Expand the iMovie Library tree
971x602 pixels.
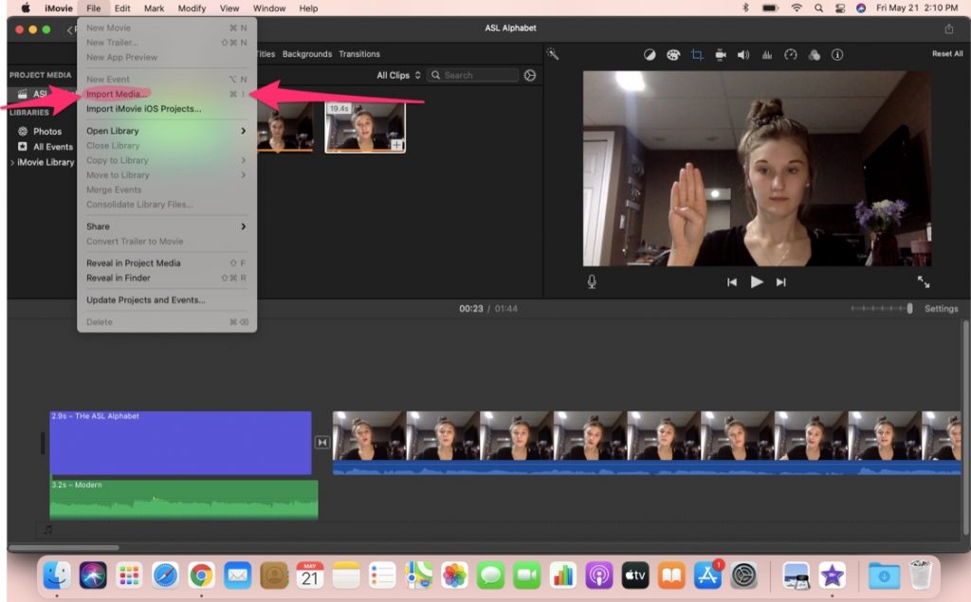pos(12,162)
